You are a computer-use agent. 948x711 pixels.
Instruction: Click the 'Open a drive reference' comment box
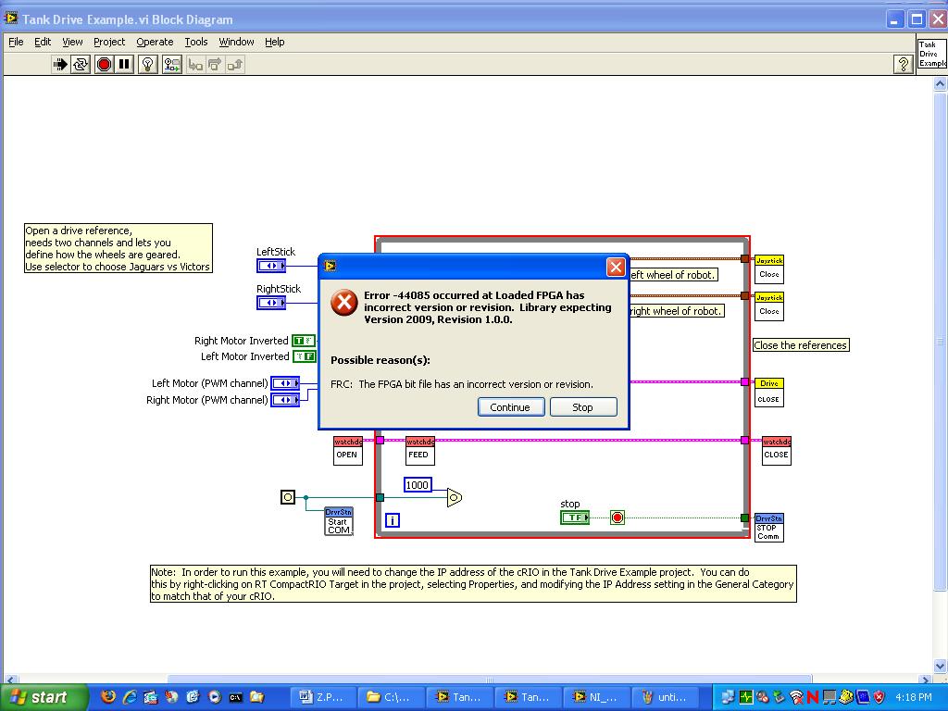point(118,248)
